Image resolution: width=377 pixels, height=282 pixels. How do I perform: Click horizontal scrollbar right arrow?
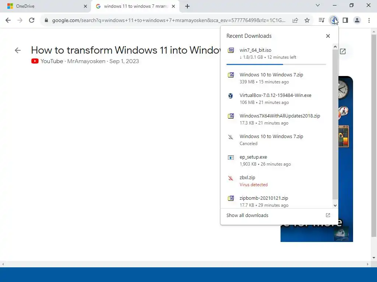367,264
